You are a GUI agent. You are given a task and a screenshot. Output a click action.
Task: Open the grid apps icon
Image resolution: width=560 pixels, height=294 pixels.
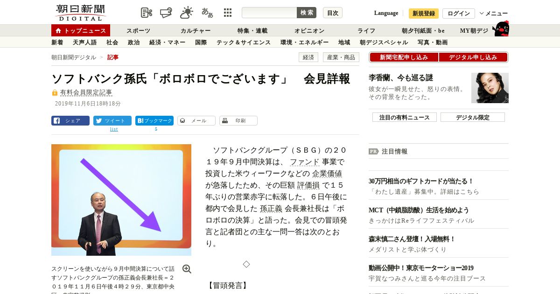coord(228,13)
